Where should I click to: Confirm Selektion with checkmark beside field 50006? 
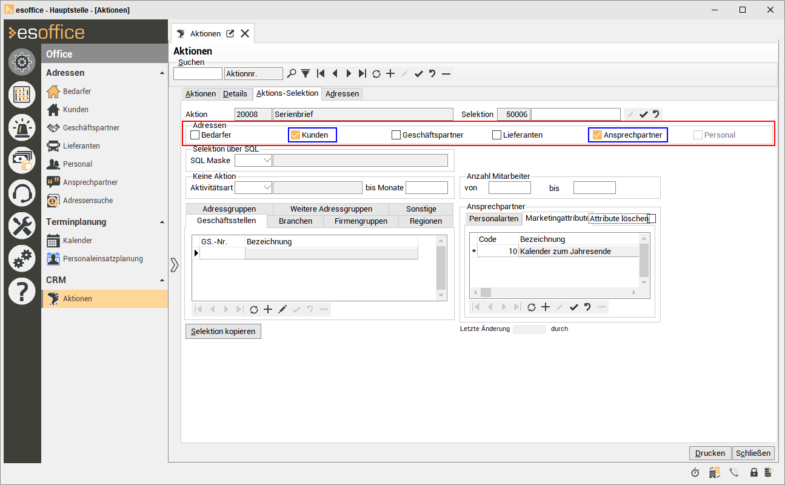[644, 114]
